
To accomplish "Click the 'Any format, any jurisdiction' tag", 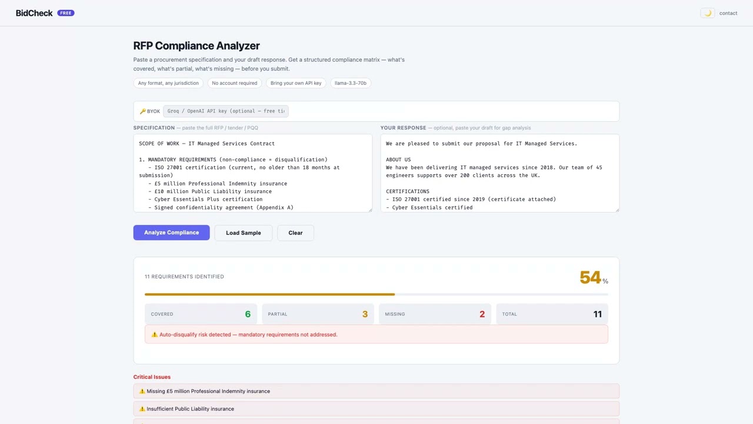I will [x=168, y=83].
